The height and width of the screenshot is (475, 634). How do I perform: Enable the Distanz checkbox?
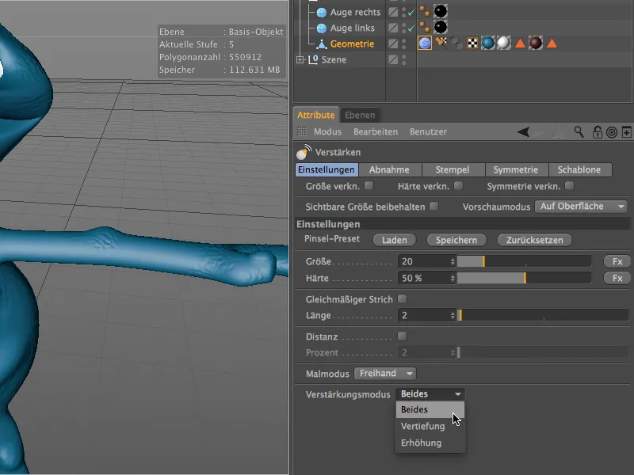pyautogui.click(x=402, y=336)
